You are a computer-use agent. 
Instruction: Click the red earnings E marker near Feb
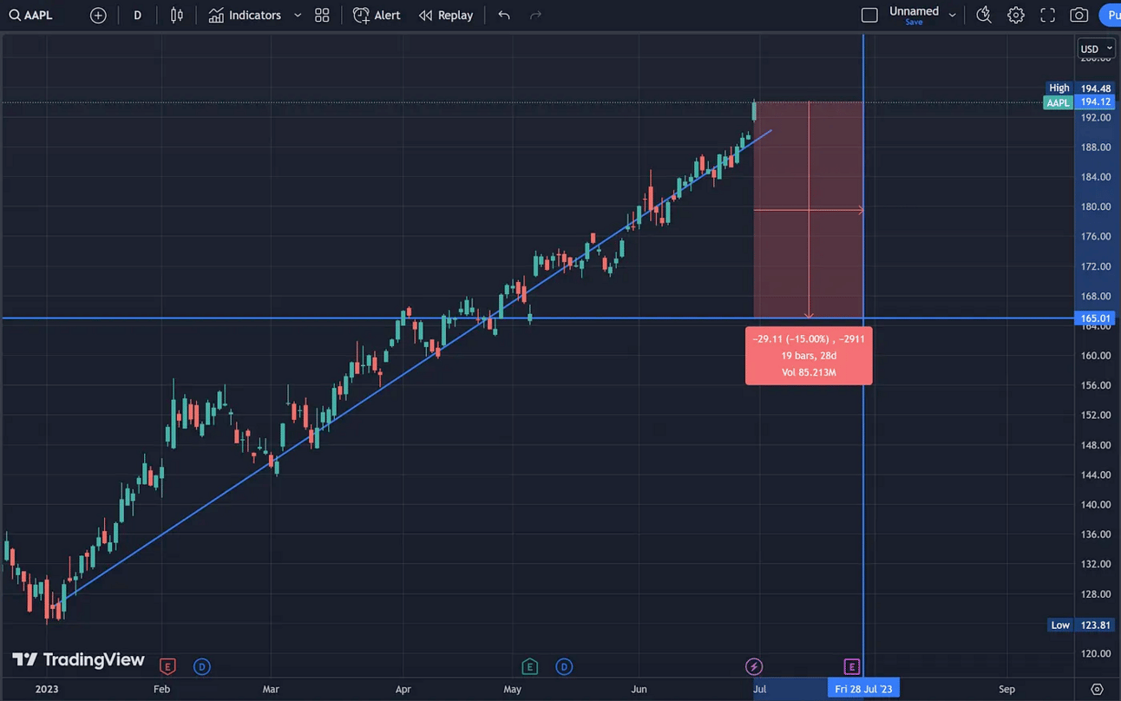point(167,666)
